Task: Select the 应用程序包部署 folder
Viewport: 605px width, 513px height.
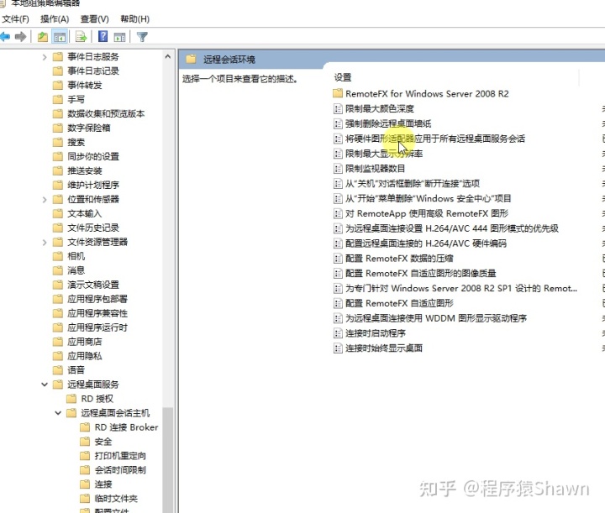Action: [x=97, y=299]
